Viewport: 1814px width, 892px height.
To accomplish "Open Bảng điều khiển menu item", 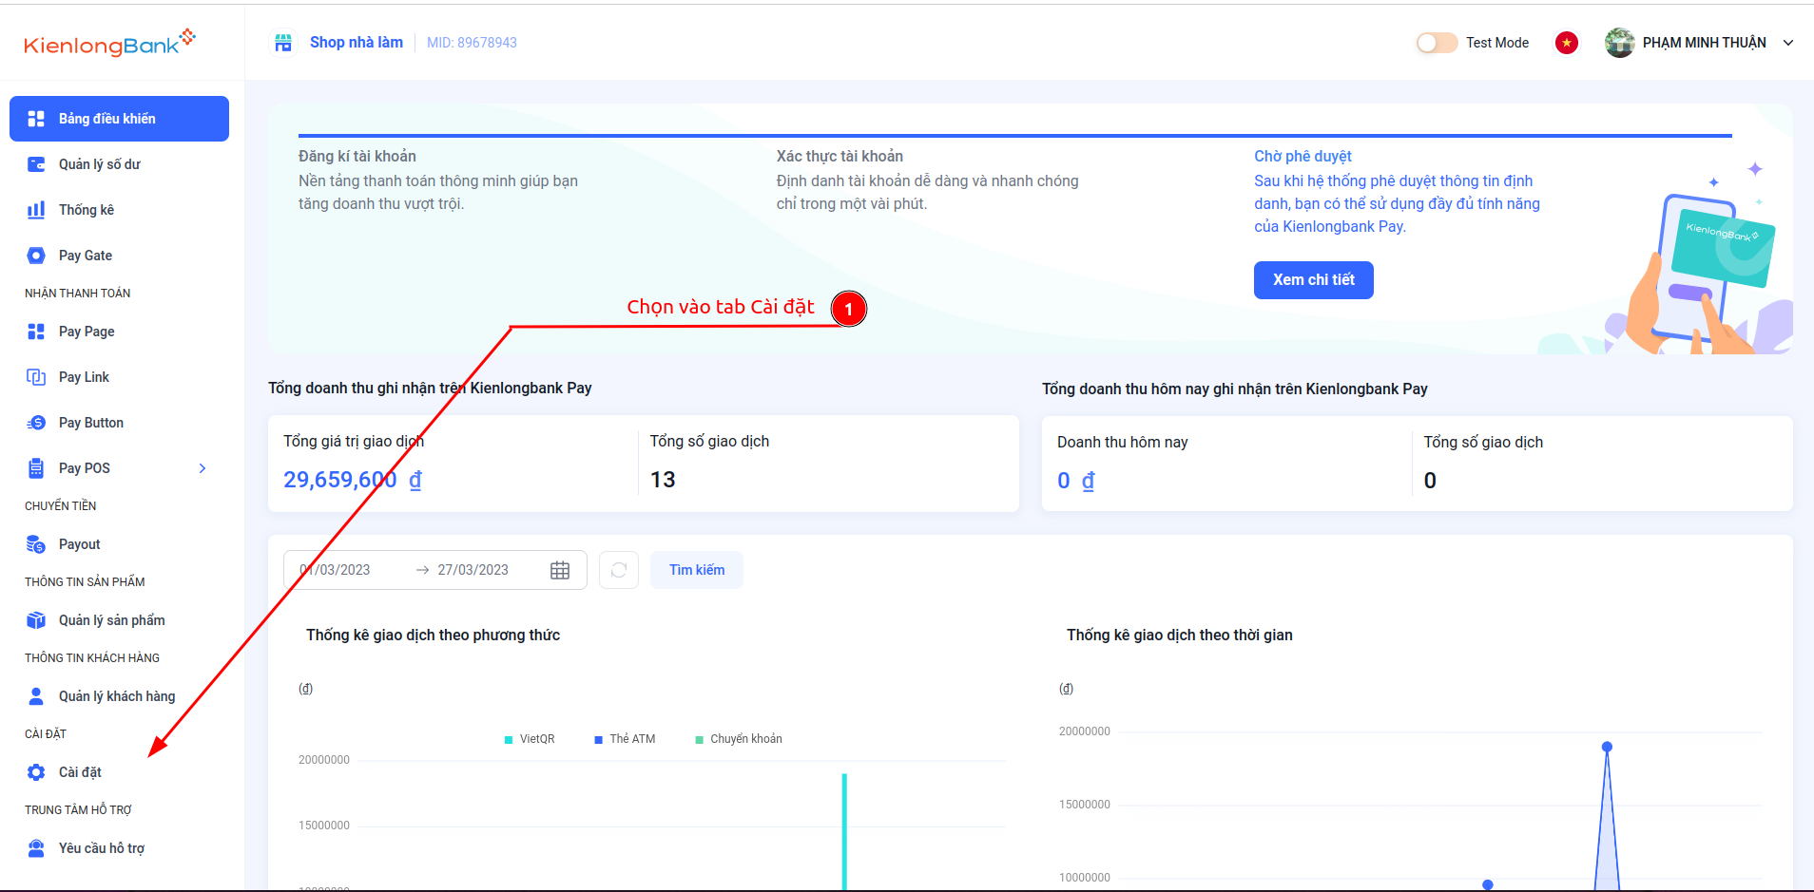I will (x=119, y=119).
